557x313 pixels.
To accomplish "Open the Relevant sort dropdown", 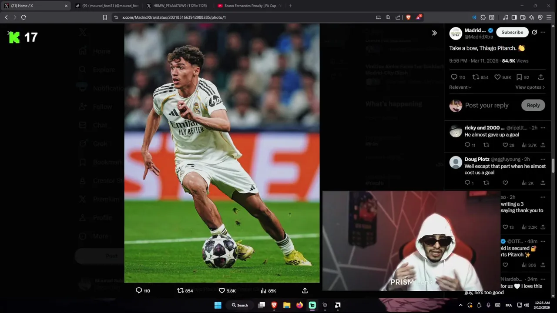I will (460, 87).
